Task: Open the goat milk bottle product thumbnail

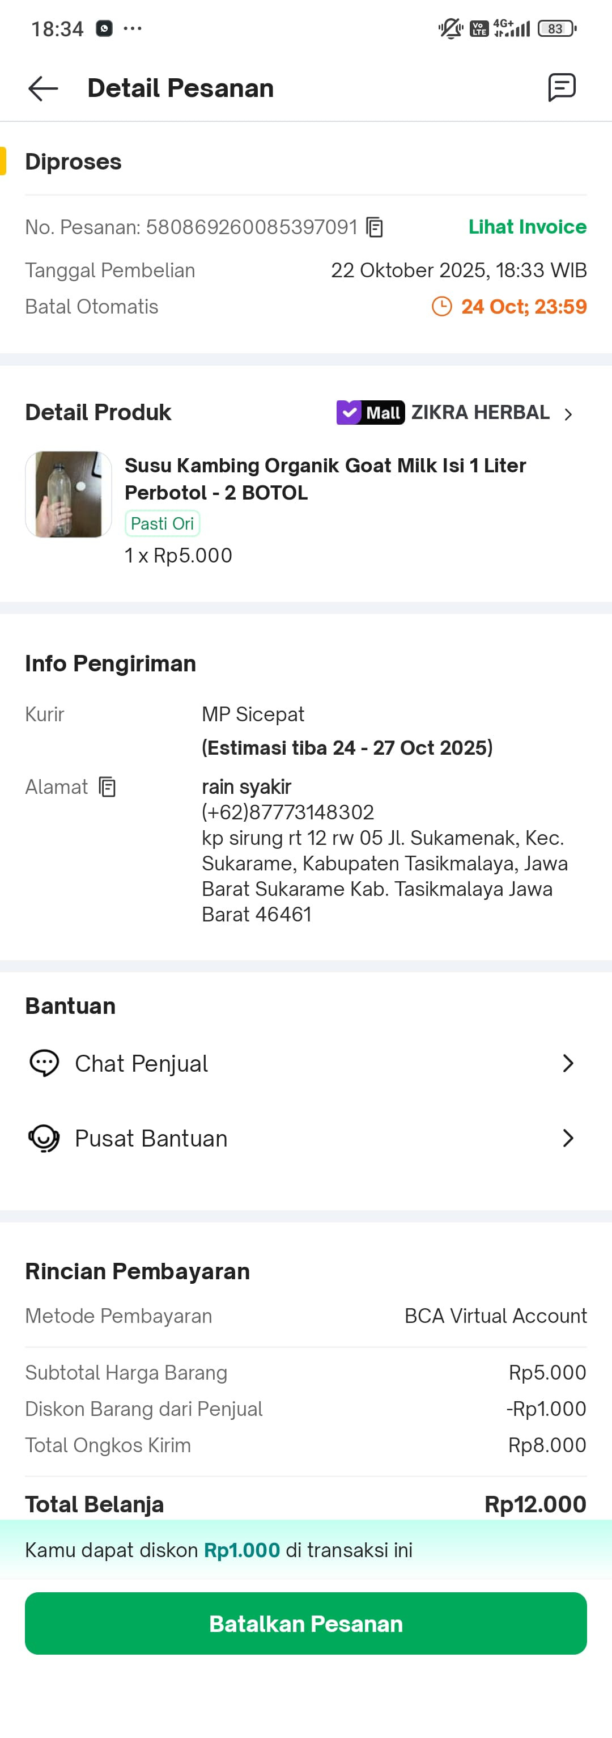Action: 69,494
